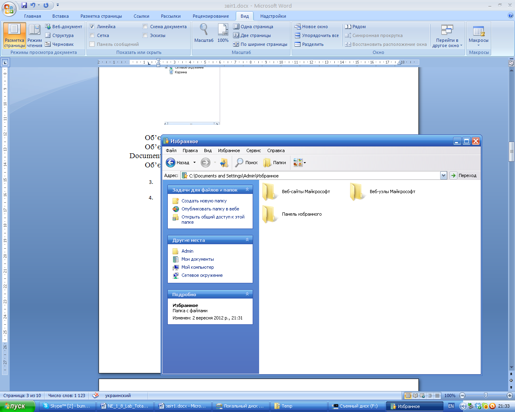
Task: Choose По ширине страницы zoom
Action: coord(260,44)
